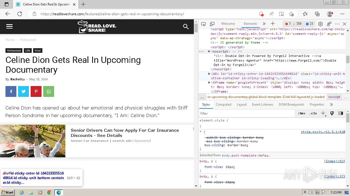Open Hollywood category tag
The image size is (350, 196).
coord(14,50)
